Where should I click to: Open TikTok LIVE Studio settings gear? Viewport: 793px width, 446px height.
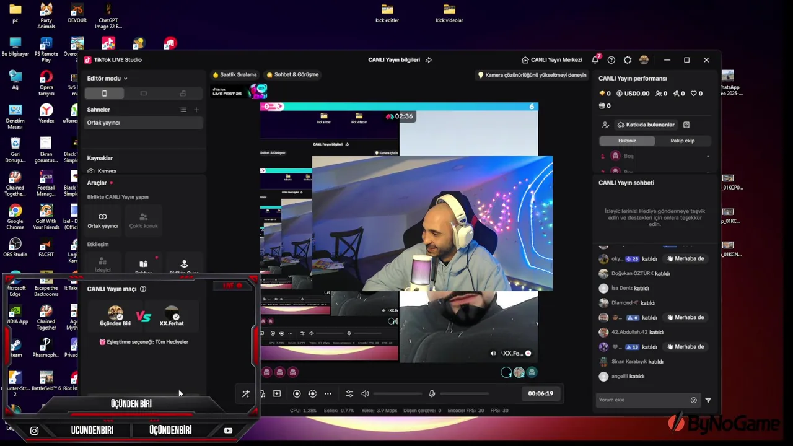(628, 60)
